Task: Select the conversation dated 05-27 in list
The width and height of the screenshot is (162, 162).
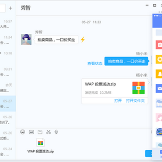Action: pyautogui.click(x=8, y=103)
